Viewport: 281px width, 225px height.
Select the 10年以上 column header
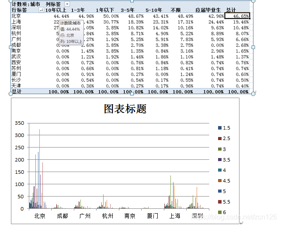(x=56, y=10)
